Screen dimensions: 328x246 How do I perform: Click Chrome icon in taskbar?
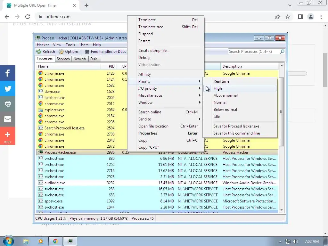click(55, 242)
